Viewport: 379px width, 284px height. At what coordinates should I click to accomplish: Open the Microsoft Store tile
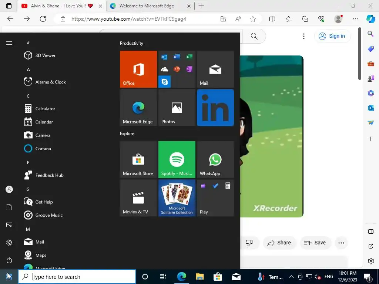coord(138,159)
